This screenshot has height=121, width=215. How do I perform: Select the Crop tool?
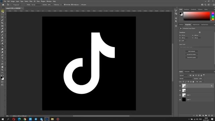2,23
